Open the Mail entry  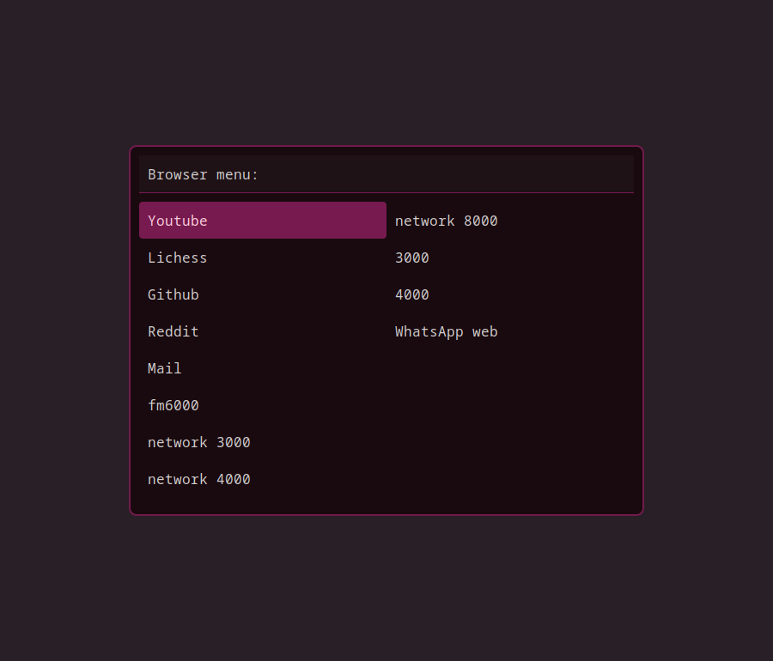coord(263,368)
